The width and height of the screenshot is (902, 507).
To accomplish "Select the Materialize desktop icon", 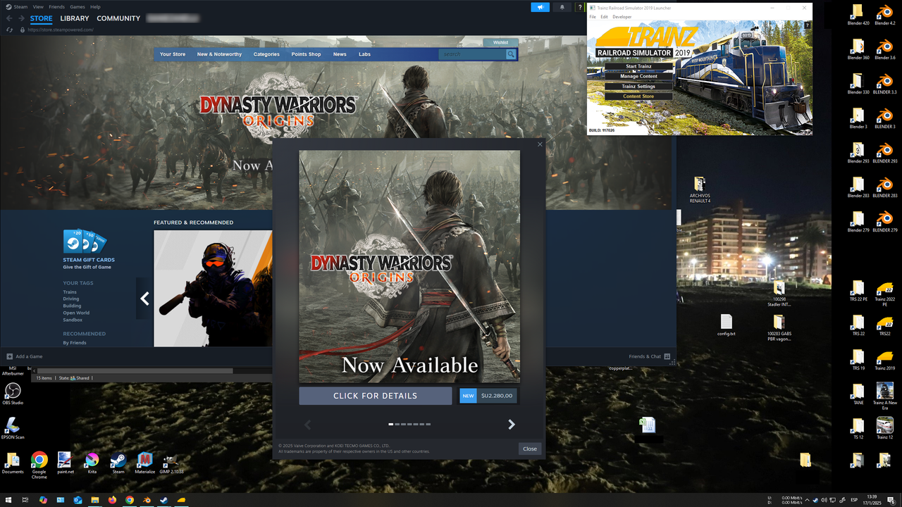I will point(145,463).
